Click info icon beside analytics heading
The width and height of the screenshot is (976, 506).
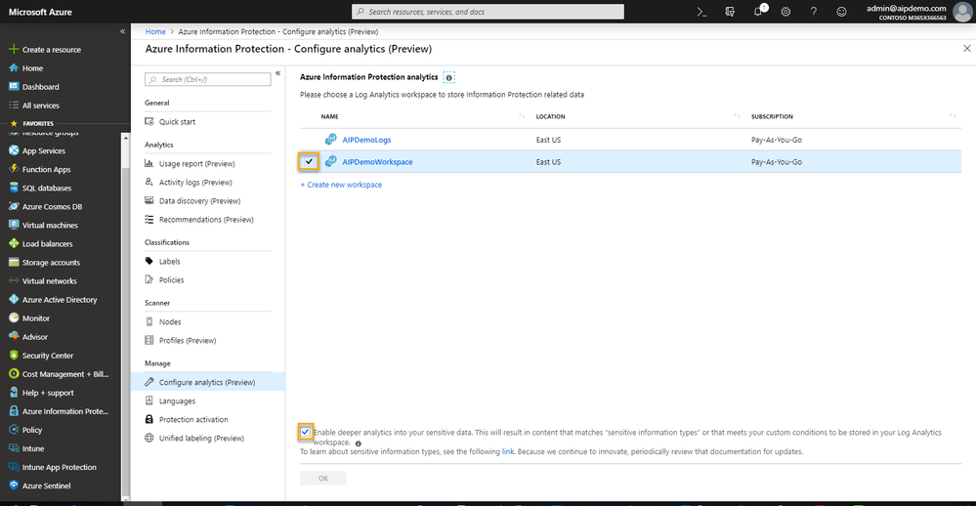pyautogui.click(x=448, y=77)
